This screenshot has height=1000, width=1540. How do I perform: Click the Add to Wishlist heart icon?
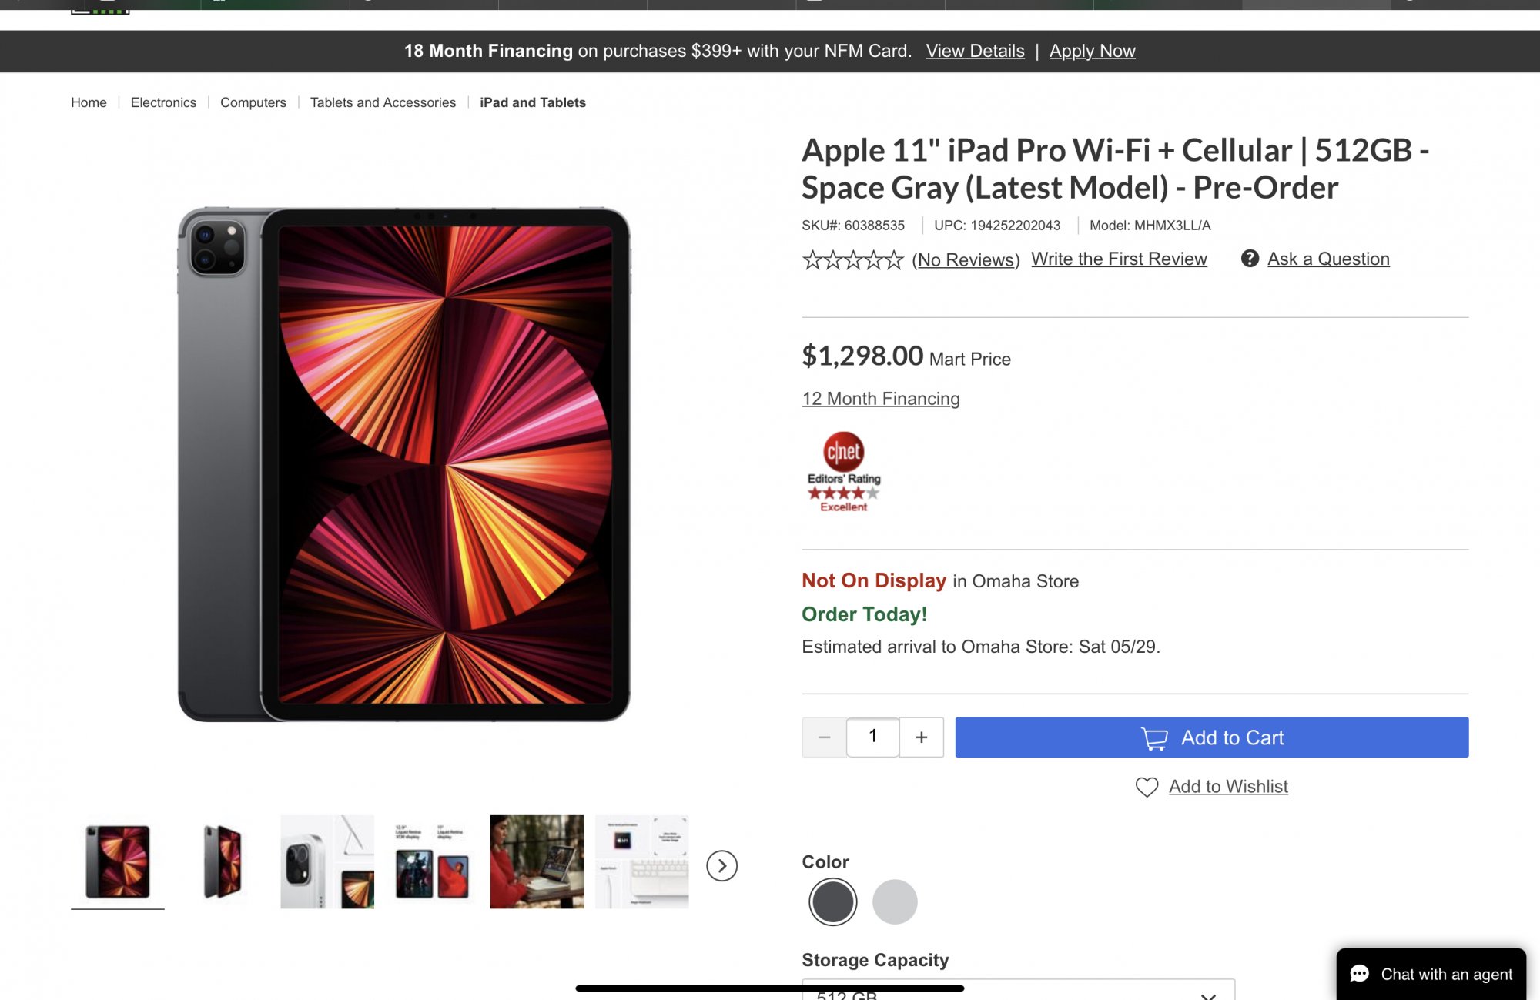tap(1147, 787)
